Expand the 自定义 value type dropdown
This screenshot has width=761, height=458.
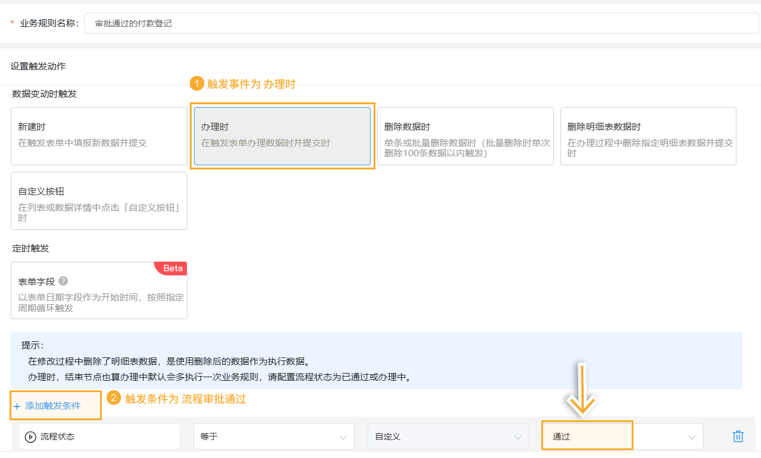tap(448, 436)
